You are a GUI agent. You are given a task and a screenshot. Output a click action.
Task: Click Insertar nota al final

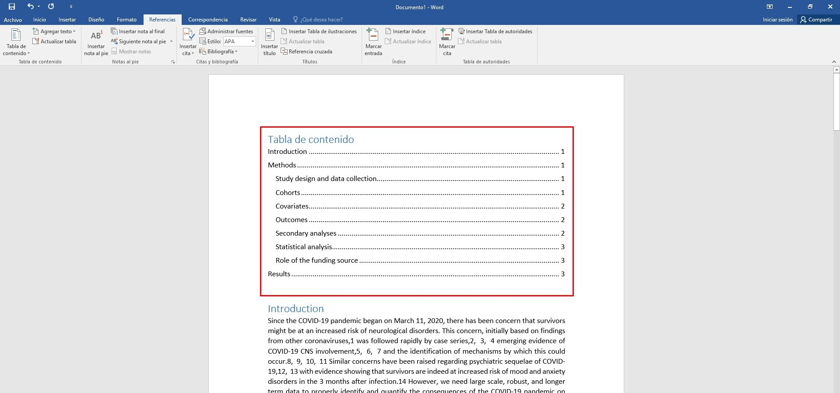point(138,31)
